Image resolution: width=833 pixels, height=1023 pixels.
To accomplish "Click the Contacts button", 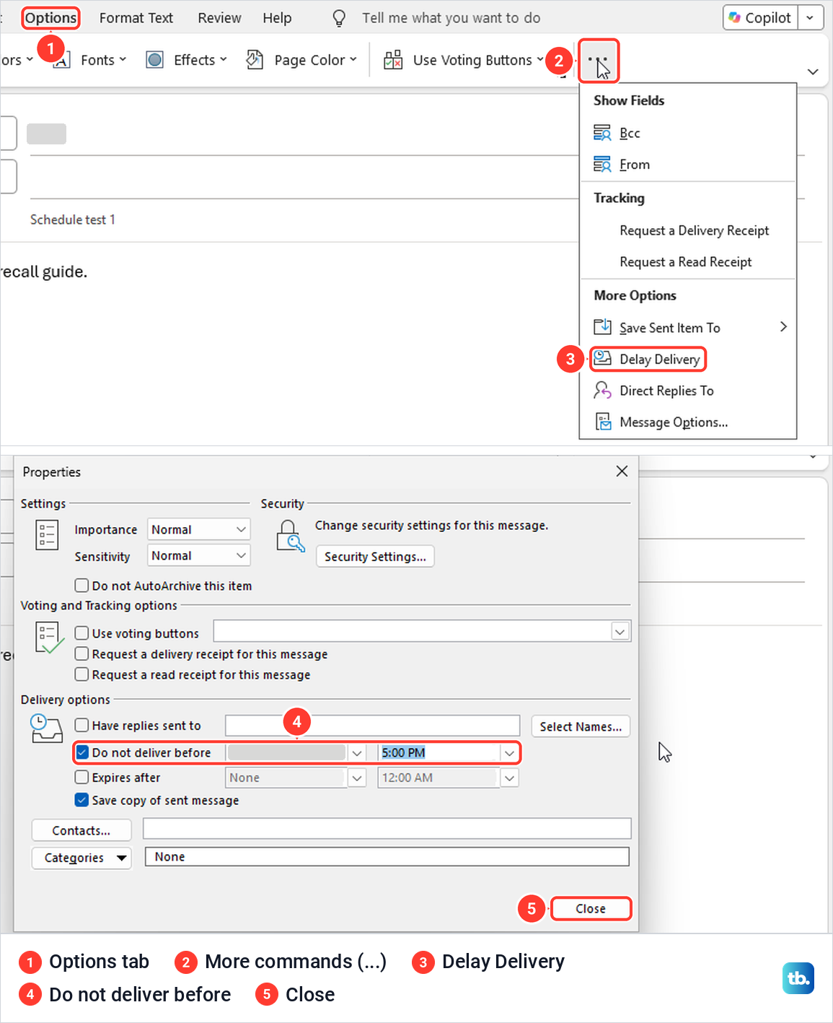I will pos(81,831).
